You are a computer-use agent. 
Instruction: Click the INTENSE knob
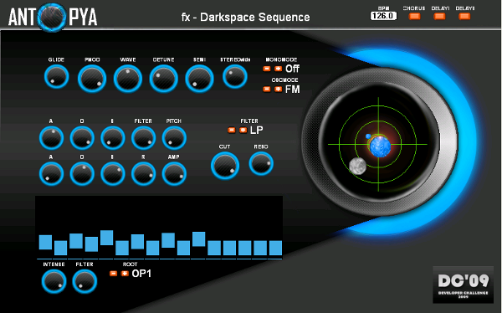click(x=54, y=281)
